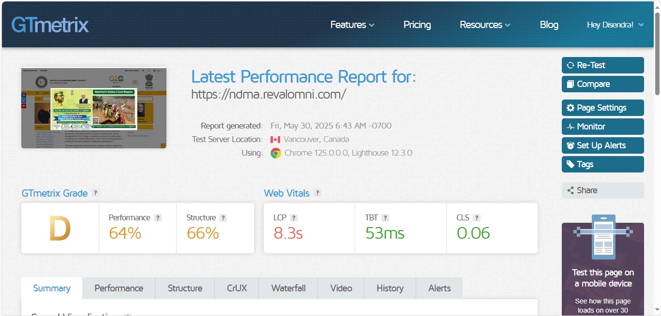Click the Compare button
This screenshot has height=316, width=661.
click(602, 84)
